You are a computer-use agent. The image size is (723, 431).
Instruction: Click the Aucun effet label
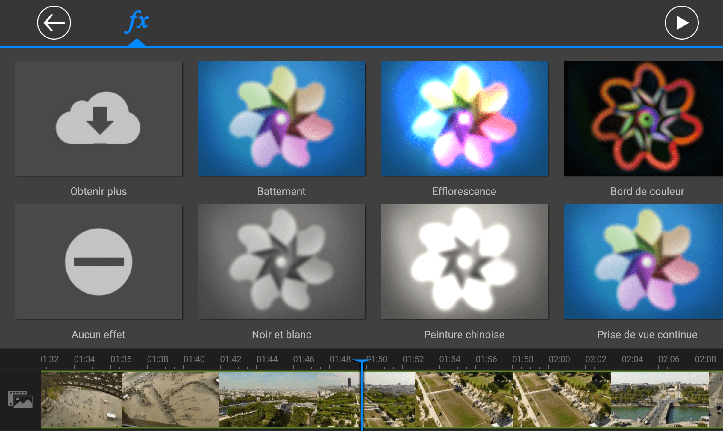tap(98, 335)
